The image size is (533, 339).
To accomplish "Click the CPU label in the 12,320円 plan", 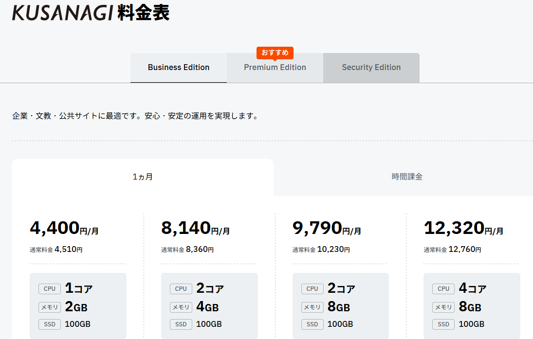I will click(443, 289).
